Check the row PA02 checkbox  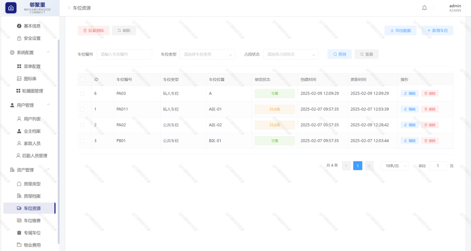[82, 125]
